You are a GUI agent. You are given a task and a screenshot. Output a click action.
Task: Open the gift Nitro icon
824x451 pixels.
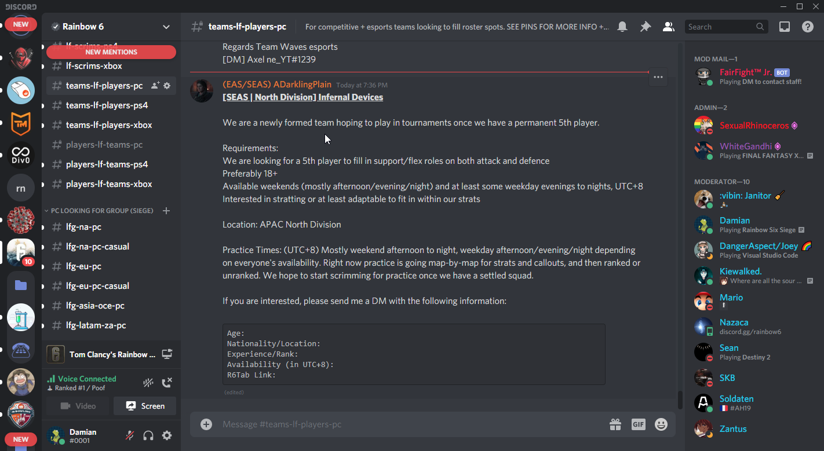click(615, 424)
